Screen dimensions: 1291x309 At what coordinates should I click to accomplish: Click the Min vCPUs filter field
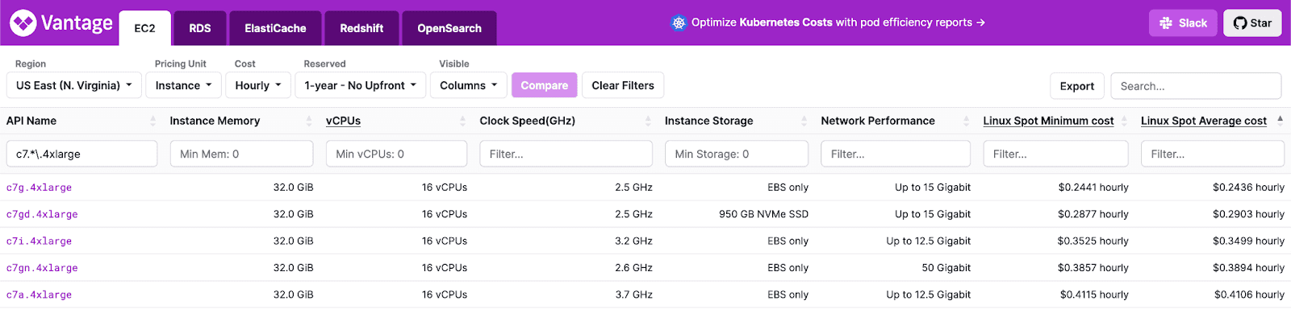(x=396, y=154)
